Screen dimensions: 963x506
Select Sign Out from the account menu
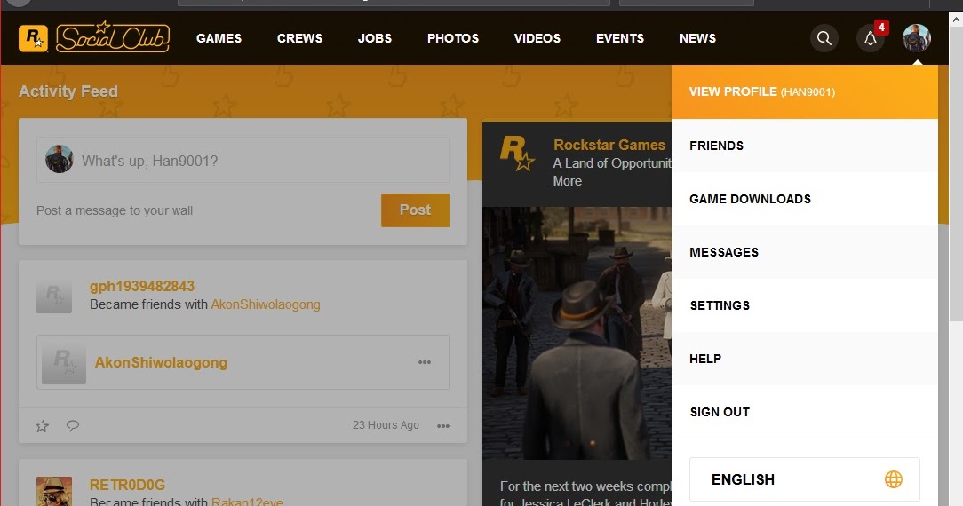tap(805, 412)
